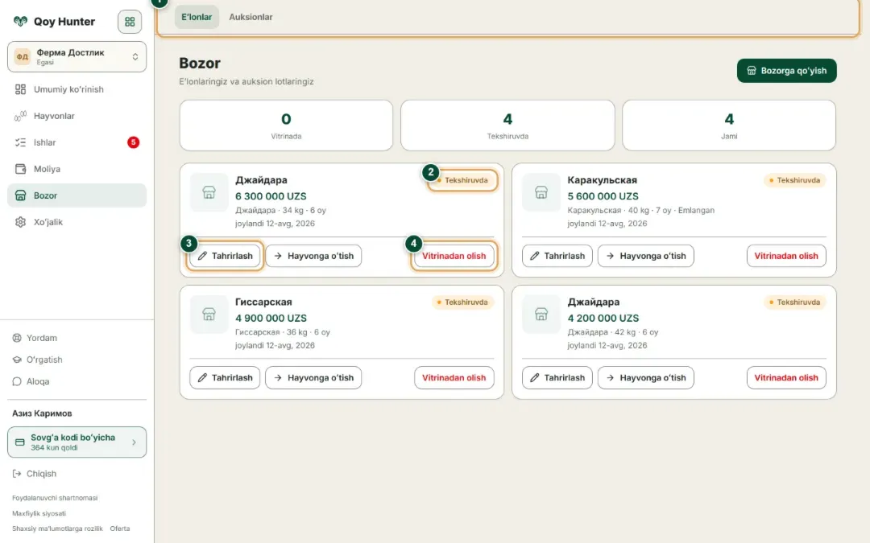Click Tahrirlash on the Гиссарская listing
Viewport: 870px width, 543px height.
pyautogui.click(x=225, y=378)
